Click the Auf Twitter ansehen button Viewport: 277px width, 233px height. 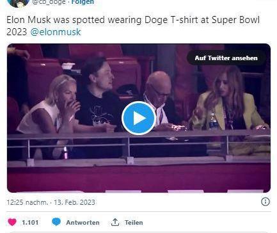click(226, 58)
